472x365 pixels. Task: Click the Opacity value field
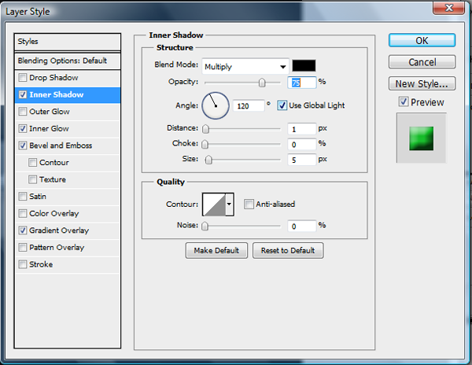click(x=302, y=83)
